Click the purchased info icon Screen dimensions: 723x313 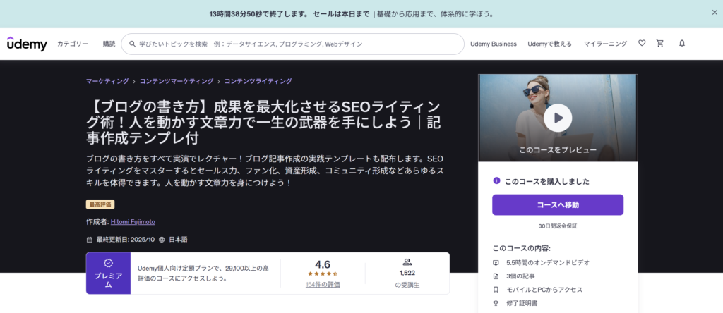(x=496, y=181)
